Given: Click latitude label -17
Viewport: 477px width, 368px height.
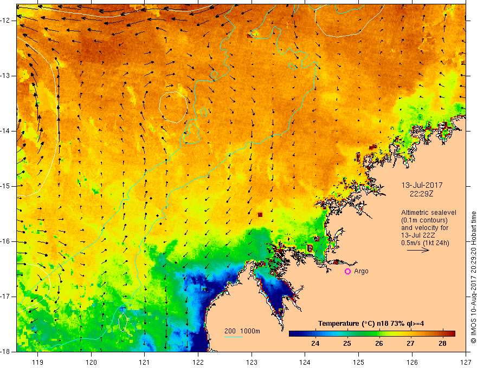Looking at the screenshot, I should [6, 297].
